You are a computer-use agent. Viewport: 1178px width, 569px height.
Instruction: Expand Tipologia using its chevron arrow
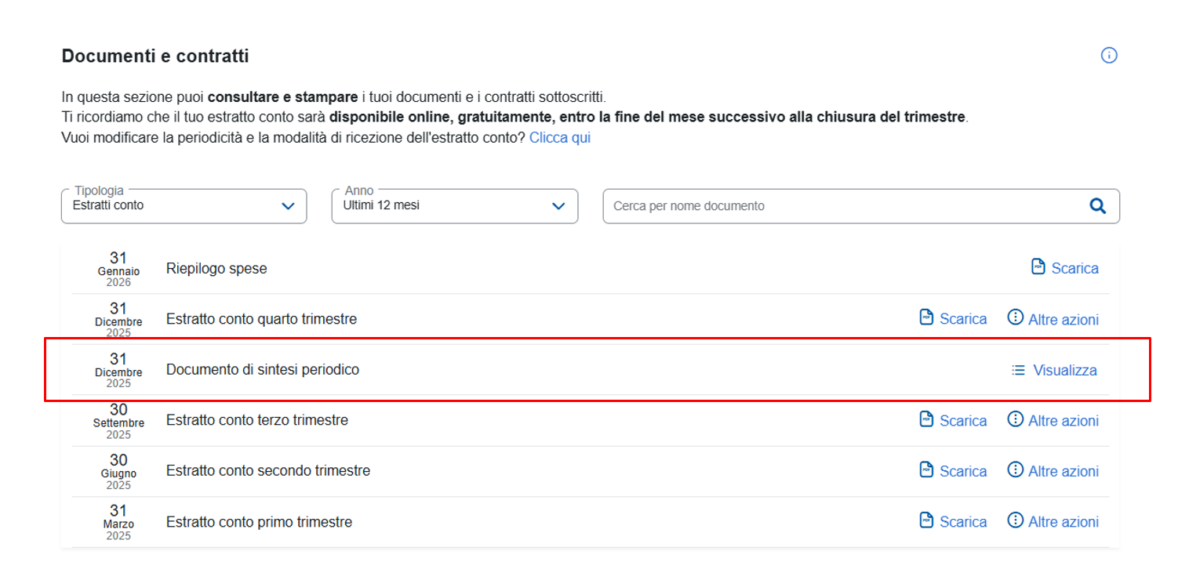pos(288,206)
